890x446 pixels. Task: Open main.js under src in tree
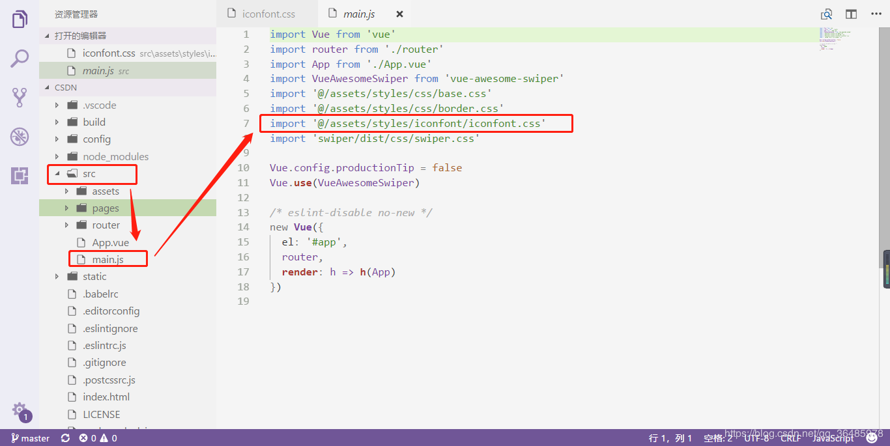click(128, 259)
